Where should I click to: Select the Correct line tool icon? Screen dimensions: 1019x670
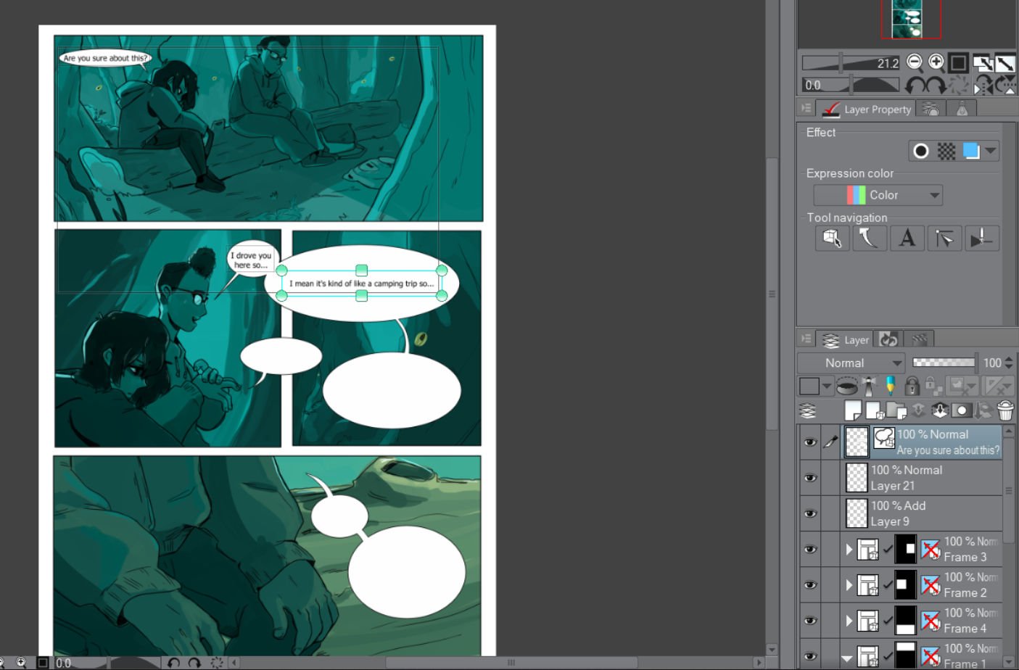tap(870, 238)
